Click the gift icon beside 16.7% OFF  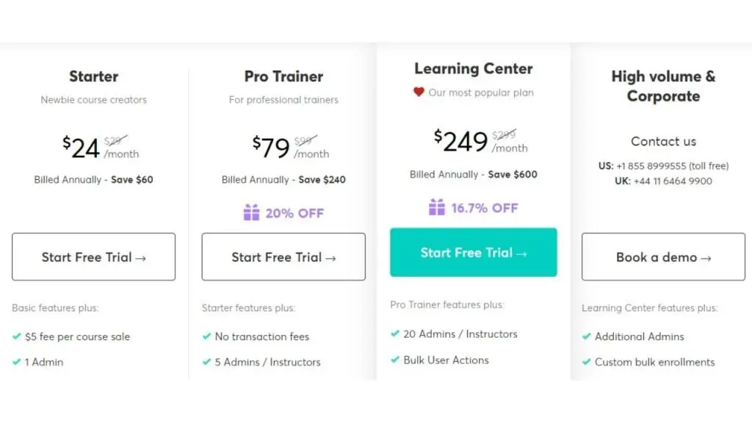(x=437, y=207)
